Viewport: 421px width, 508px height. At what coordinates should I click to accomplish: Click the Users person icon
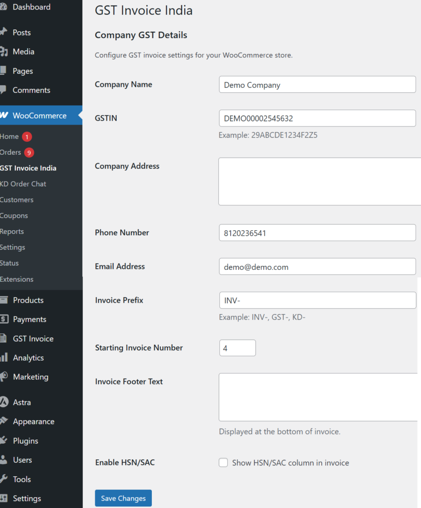coord(3,459)
